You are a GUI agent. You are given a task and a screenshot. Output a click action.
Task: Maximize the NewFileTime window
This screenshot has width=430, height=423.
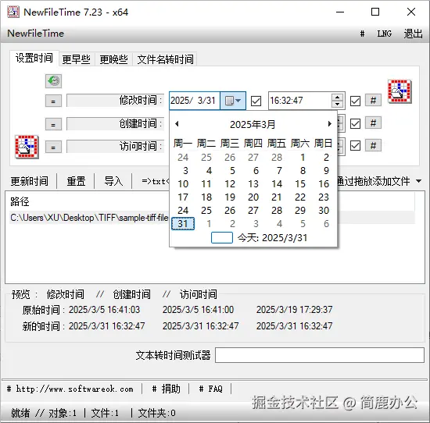375,12
